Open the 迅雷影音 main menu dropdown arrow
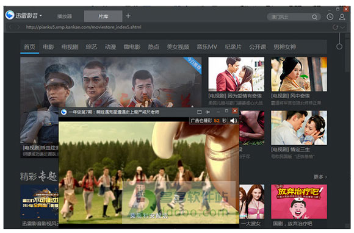This screenshot has height=233, width=354. (x=41, y=16)
